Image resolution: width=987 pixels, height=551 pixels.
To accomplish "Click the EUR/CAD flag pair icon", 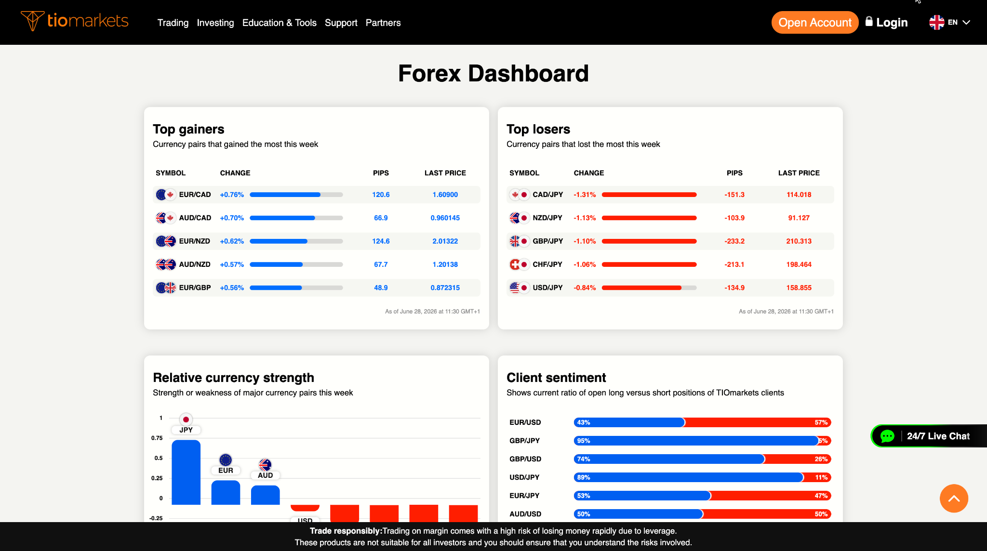I will click(x=166, y=195).
